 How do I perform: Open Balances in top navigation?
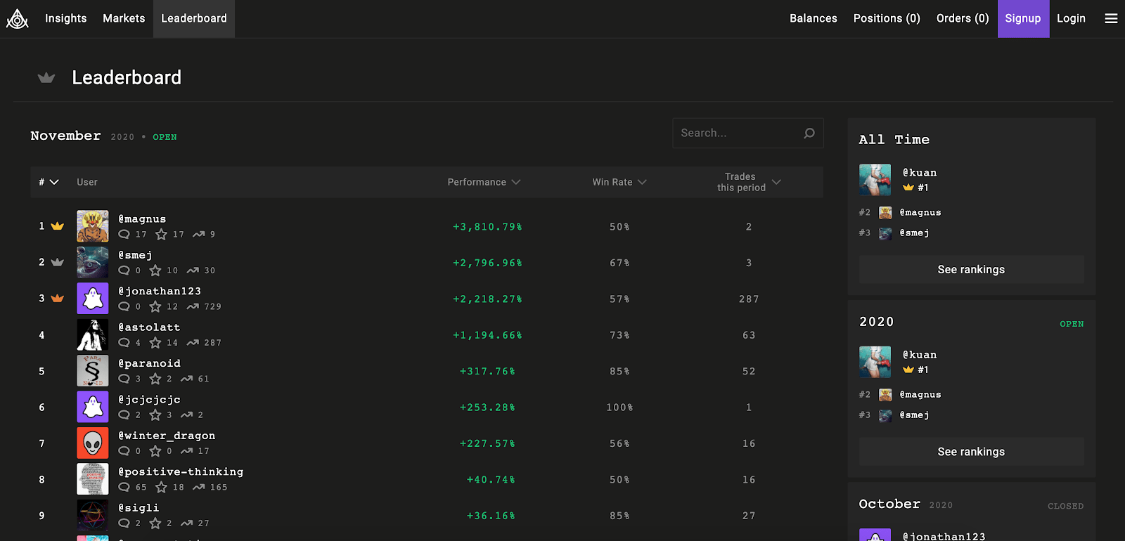click(814, 18)
